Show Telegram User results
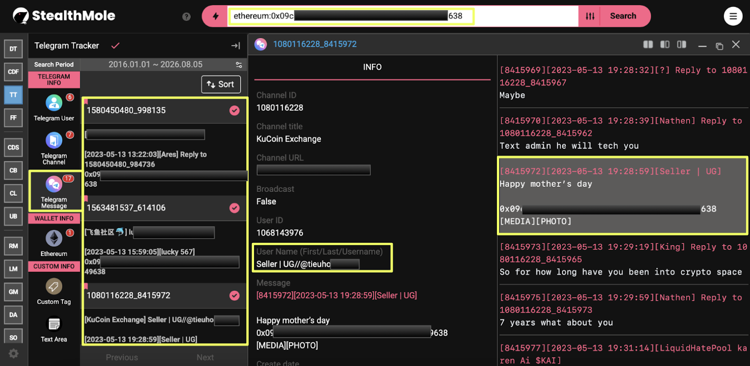Viewport: 750px width, 366px height. (x=54, y=108)
